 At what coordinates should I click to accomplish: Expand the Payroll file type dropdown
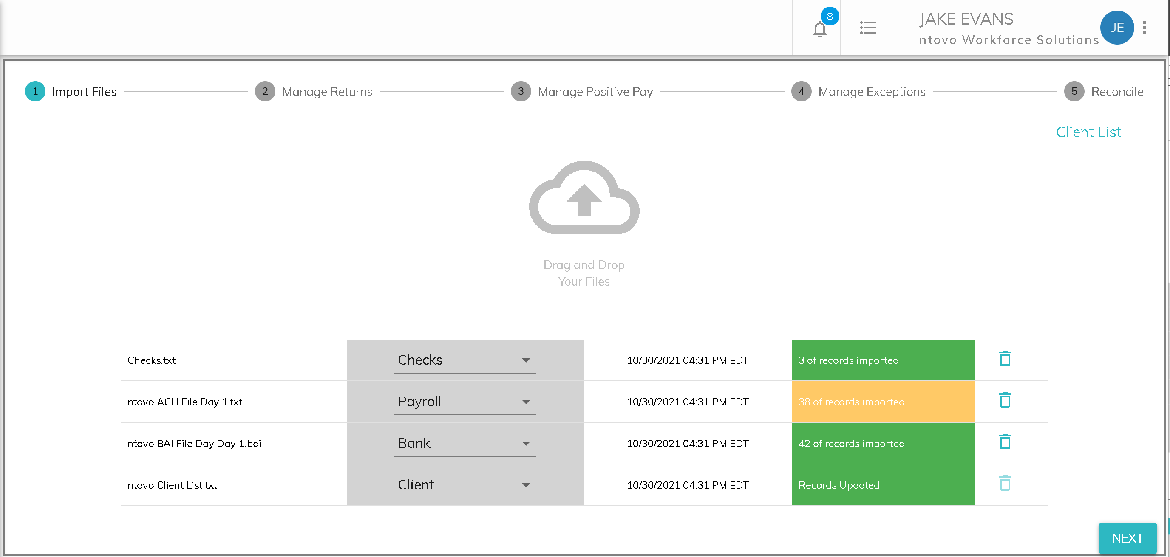click(465, 402)
